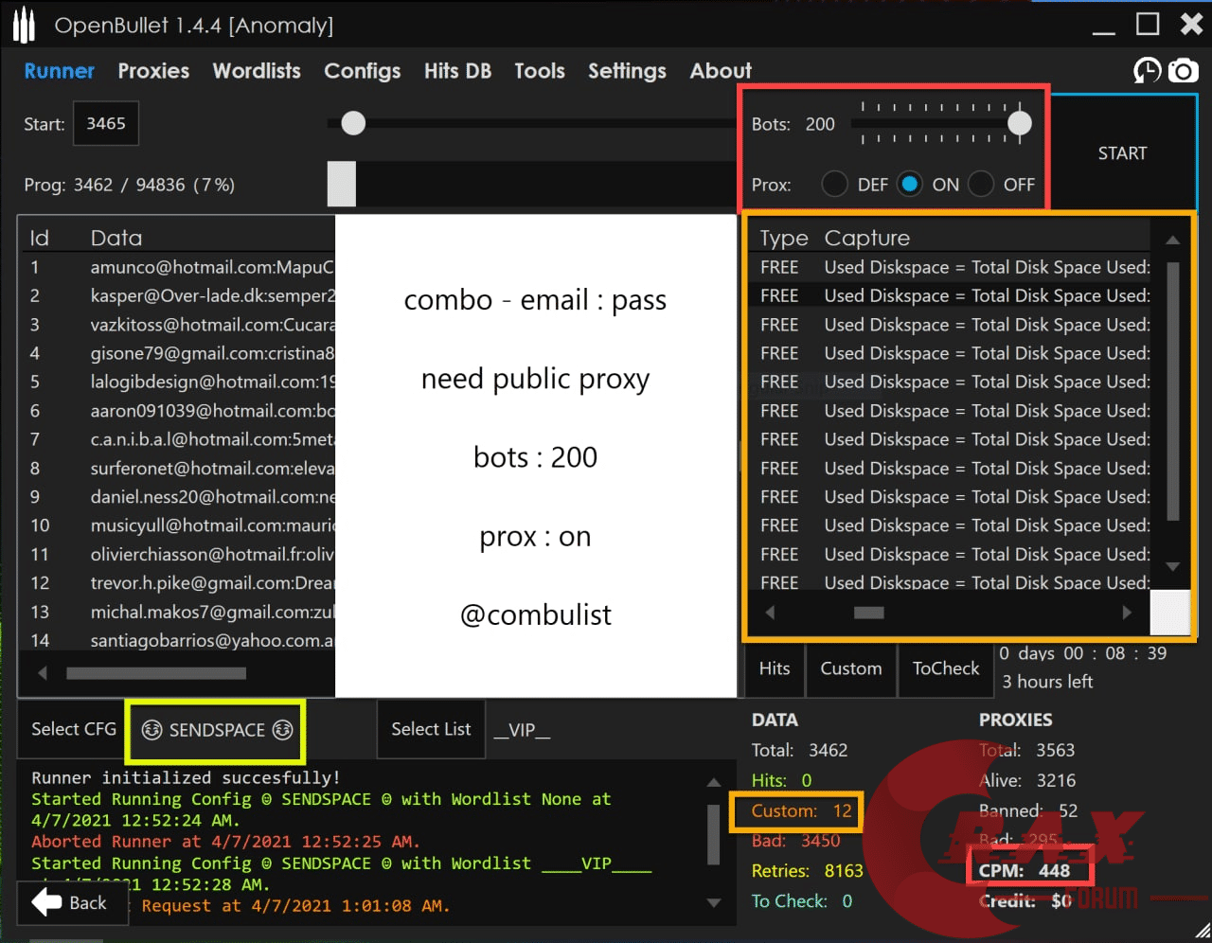Click the Capture list vertical scrollbar thumb
The width and height of the screenshot is (1212, 943).
(x=1173, y=391)
